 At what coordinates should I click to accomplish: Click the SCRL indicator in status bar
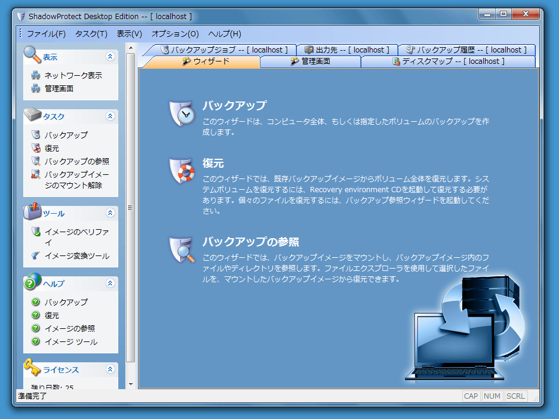click(x=515, y=396)
